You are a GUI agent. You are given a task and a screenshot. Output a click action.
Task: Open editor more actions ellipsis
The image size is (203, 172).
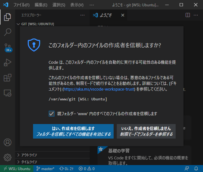pos(196,15)
